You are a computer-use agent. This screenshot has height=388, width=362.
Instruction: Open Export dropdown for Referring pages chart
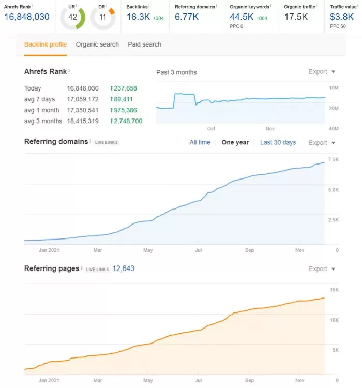(x=322, y=269)
